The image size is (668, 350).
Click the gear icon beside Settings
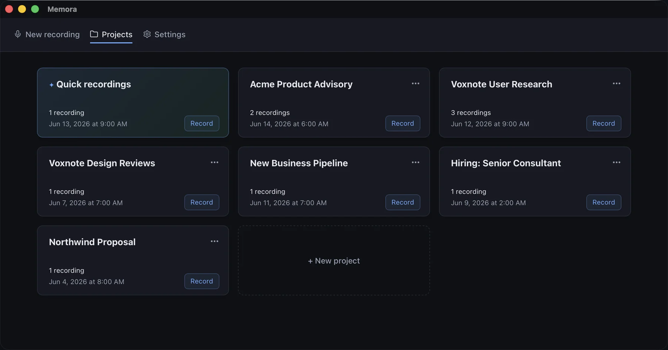(147, 34)
